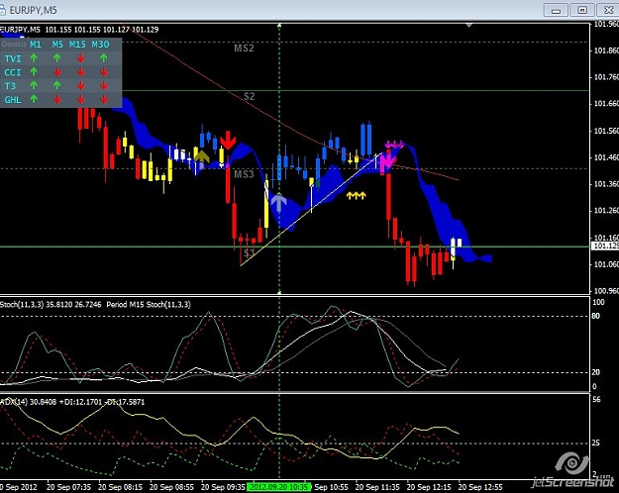Select the olive up arrow signal on chart

coord(202,156)
